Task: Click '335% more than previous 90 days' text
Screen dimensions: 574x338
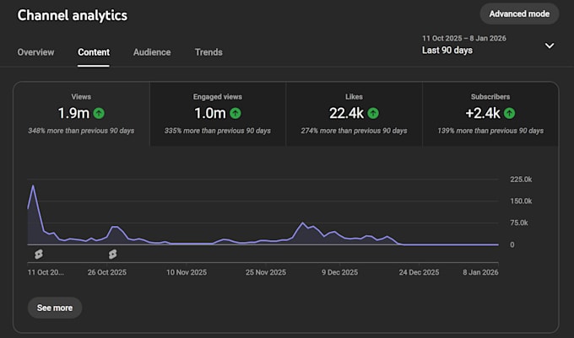Action: (x=218, y=131)
